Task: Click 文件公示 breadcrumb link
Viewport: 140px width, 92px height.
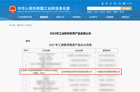Action: (x=29, y=25)
